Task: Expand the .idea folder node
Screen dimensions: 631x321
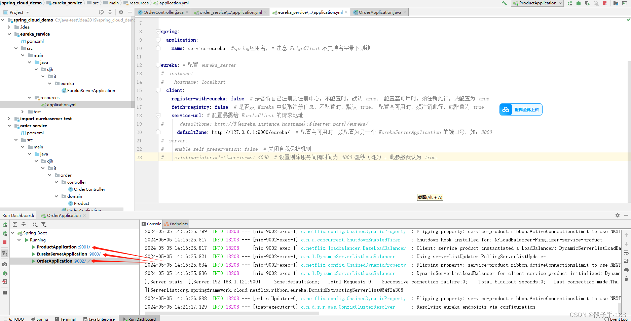Action: (x=9, y=27)
